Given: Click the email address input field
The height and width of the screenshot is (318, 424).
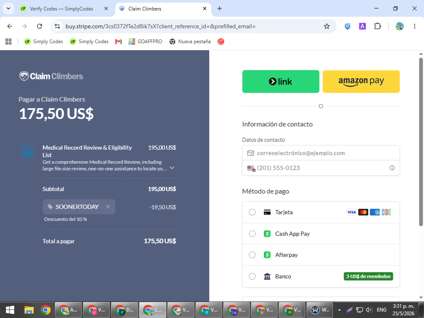Looking at the screenshot, I should (x=321, y=153).
